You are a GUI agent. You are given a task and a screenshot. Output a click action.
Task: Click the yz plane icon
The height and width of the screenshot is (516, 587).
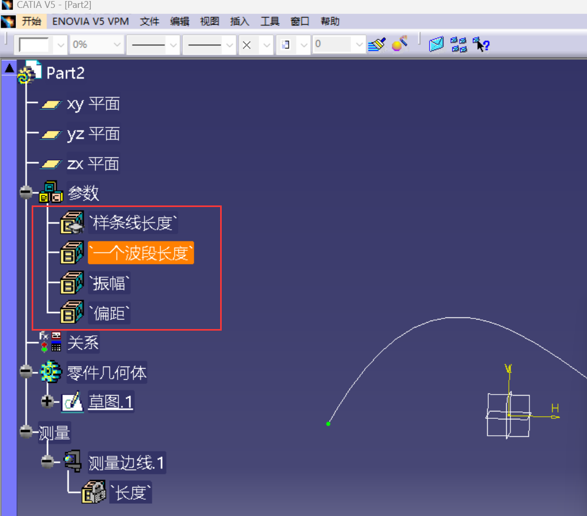(x=51, y=135)
